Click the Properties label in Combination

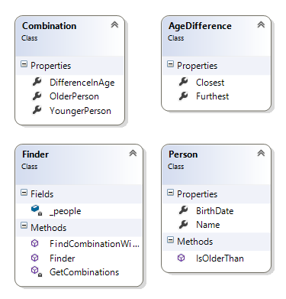click(50, 66)
